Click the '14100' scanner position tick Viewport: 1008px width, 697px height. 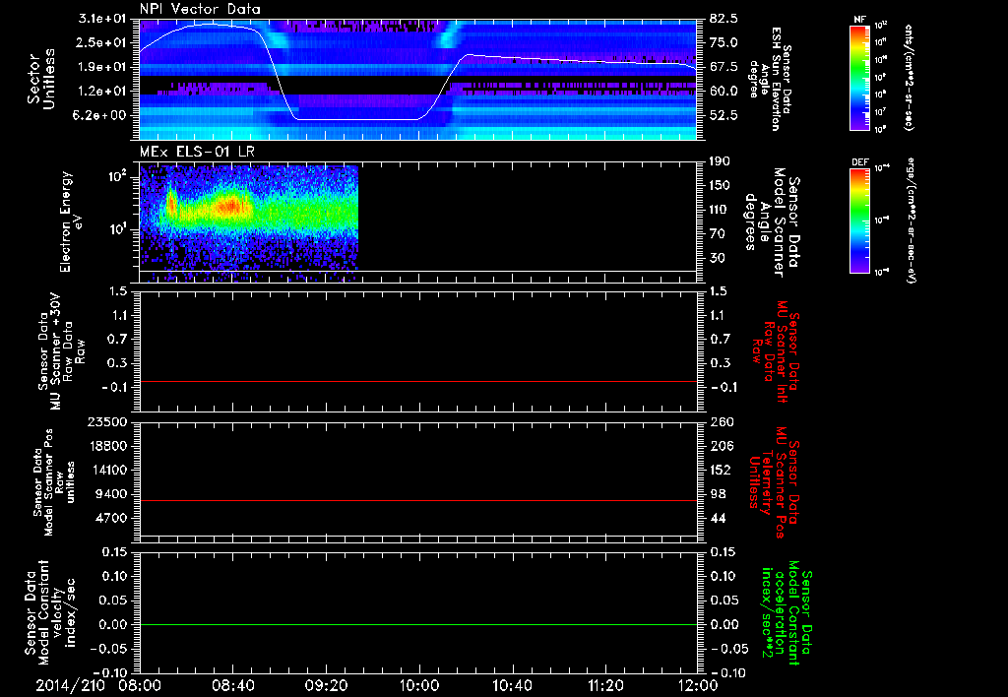(x=107, y=470)
